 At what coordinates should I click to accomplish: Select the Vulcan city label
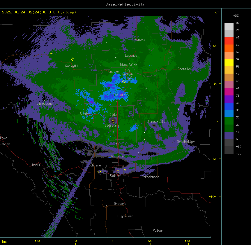pos(158,230)
